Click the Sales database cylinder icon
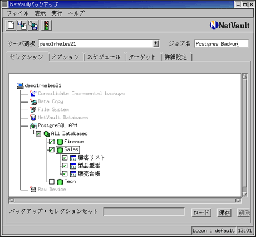 (x=60, y=150)
